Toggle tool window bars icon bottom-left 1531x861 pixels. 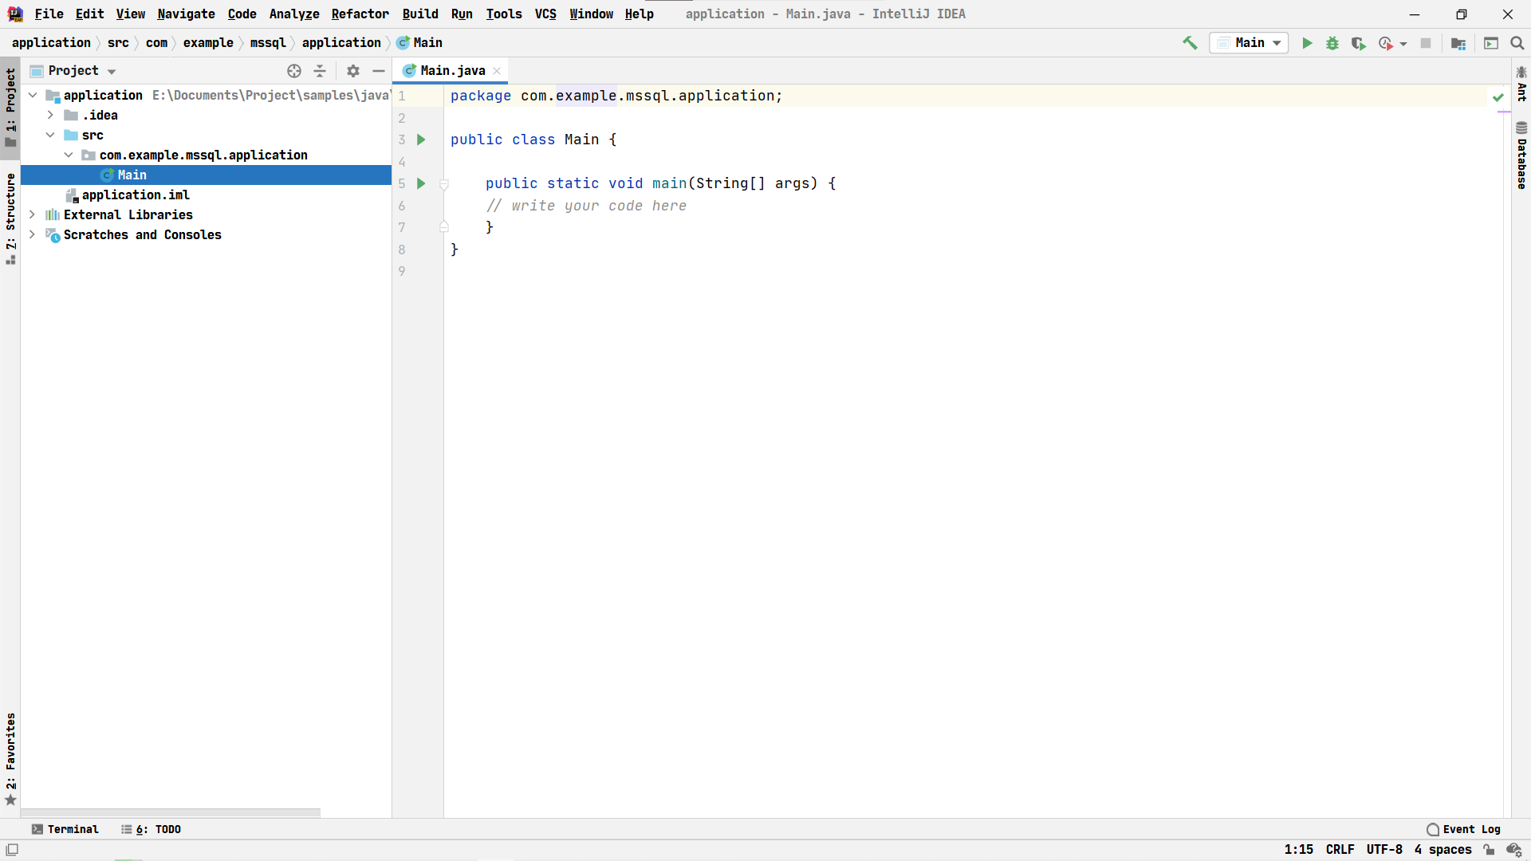[x=12, y=850]
